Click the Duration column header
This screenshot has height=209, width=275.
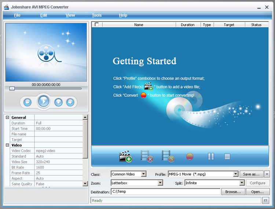pos(188,24)
